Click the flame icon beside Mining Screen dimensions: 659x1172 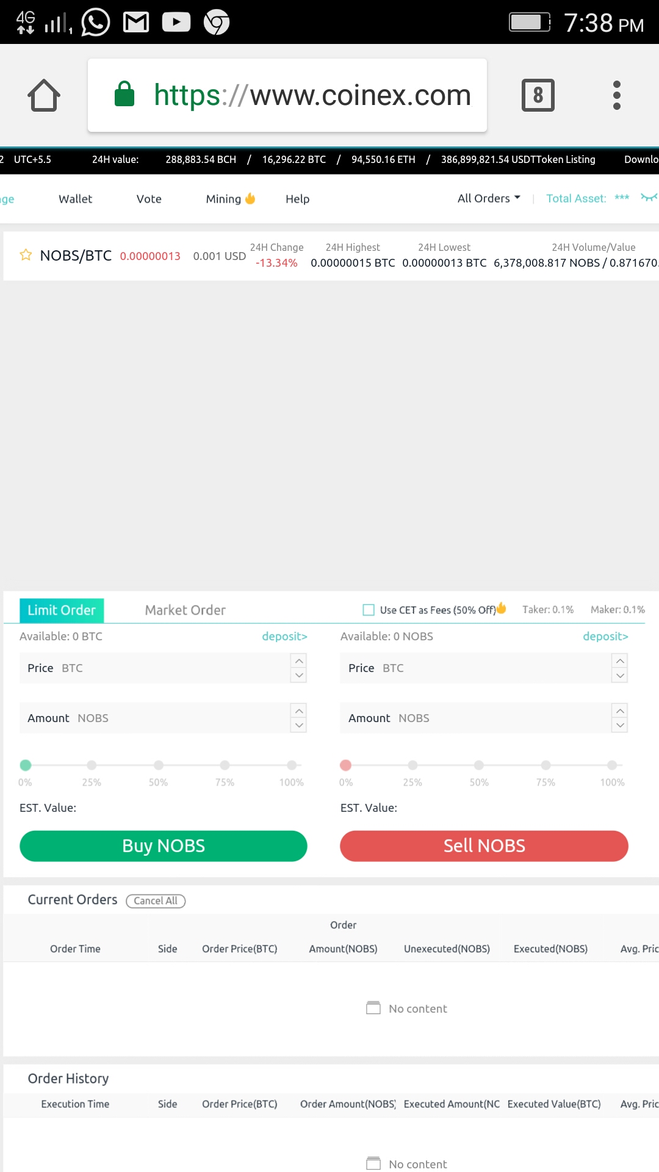pos(250,198)
